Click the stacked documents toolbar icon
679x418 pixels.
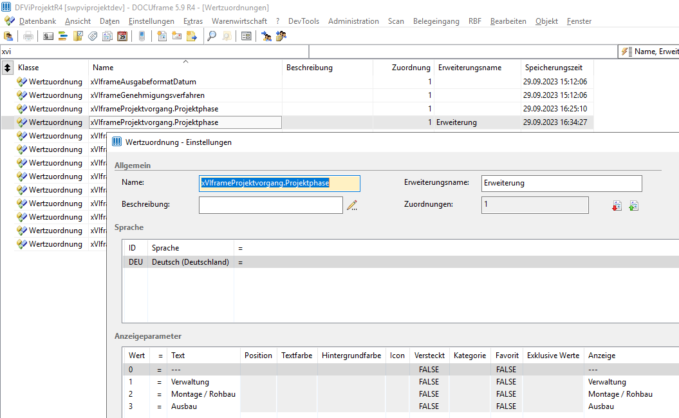107,36
